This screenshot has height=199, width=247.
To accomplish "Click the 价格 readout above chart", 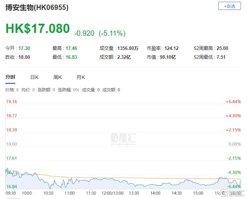I will tap(12, 90).
